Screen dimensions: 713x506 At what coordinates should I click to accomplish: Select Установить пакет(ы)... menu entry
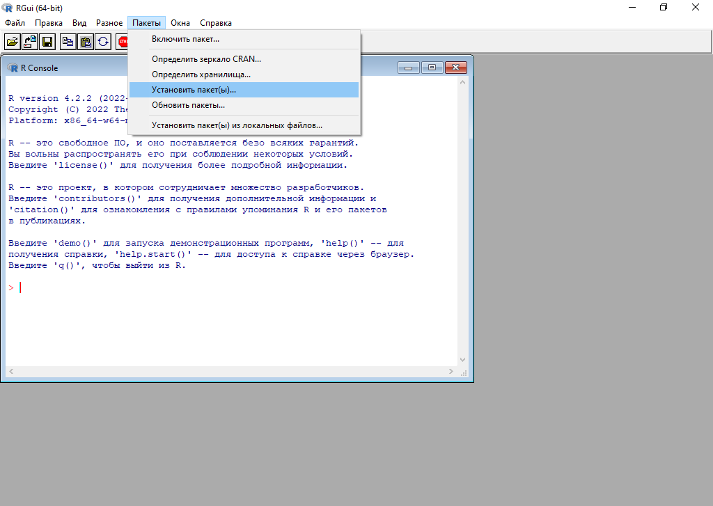[x=194, y=90]
